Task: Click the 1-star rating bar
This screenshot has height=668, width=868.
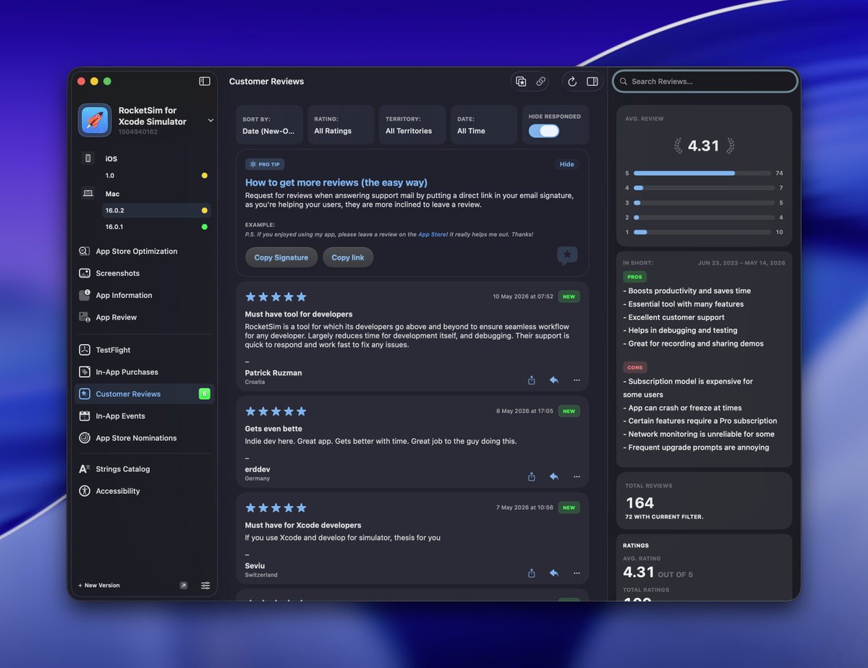Action: pyautogui.click(x=702, y=232)
